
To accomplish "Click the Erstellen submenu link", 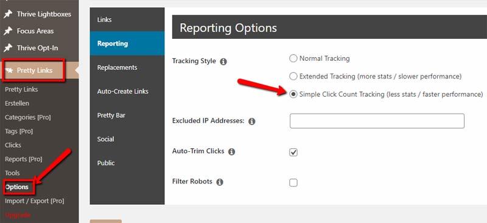I will (17, 103).
